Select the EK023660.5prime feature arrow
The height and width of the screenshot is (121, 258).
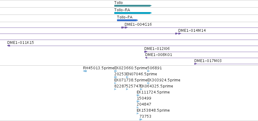click(x=116, y=71)
